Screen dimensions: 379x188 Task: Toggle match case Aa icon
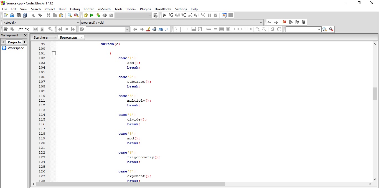[x=161, y=29]
